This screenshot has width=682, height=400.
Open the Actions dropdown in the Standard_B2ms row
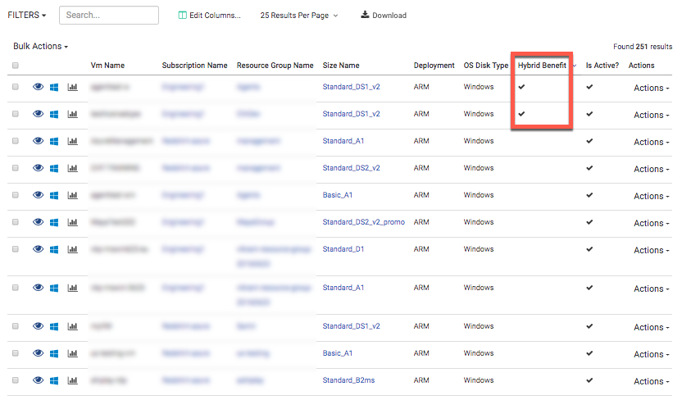651,381
